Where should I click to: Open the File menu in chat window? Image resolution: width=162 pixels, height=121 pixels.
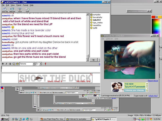[x=3, y=5]
